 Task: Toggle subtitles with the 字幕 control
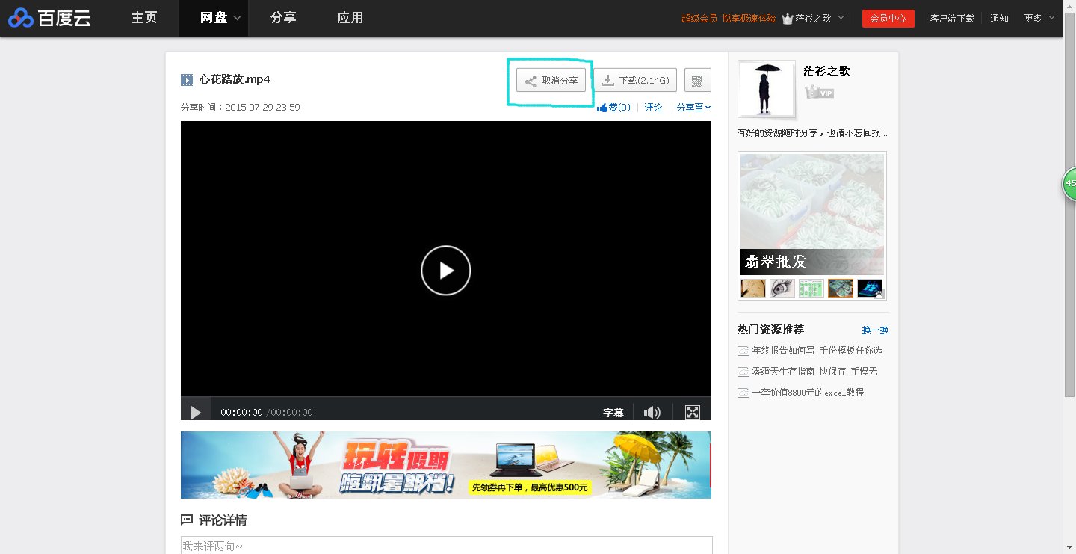tap(613, 412)
